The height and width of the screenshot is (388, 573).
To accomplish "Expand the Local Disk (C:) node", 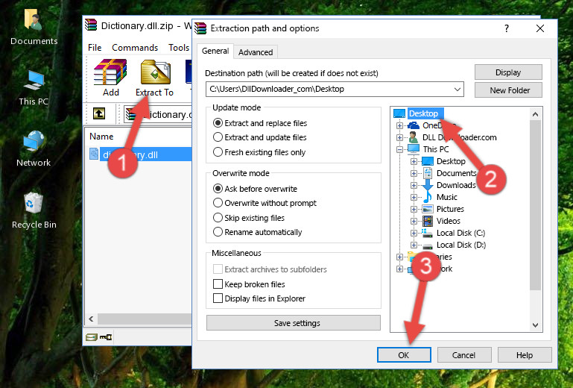I will 414,233.
